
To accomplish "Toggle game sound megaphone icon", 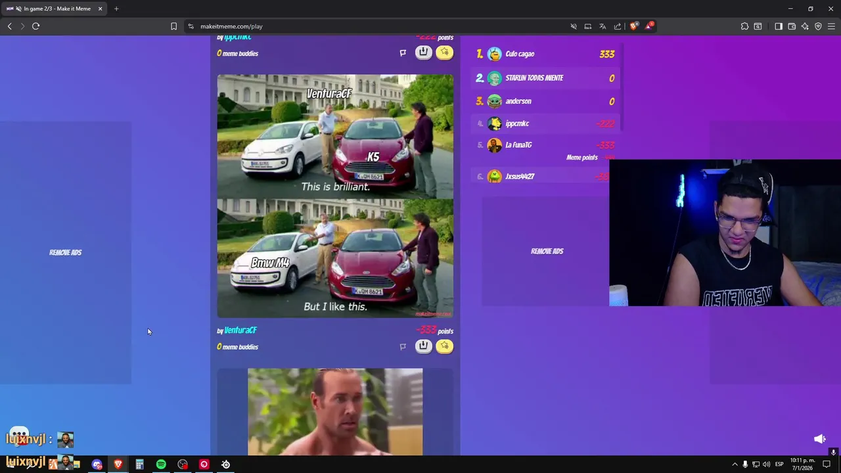I will 820,439.
